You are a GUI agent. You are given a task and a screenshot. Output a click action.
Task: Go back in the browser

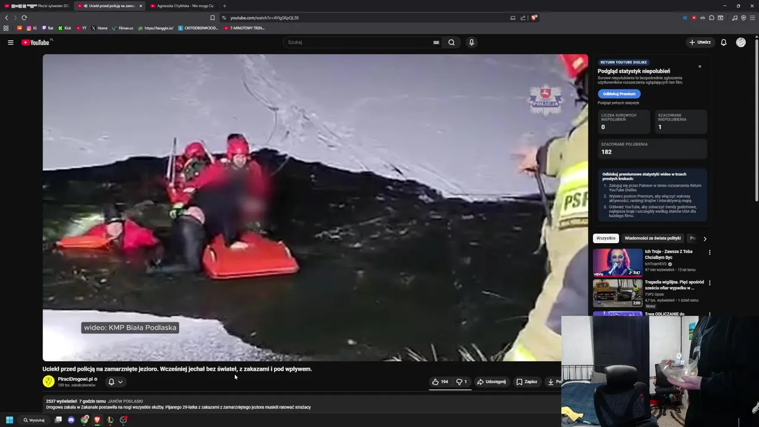[x=7, y=18]
